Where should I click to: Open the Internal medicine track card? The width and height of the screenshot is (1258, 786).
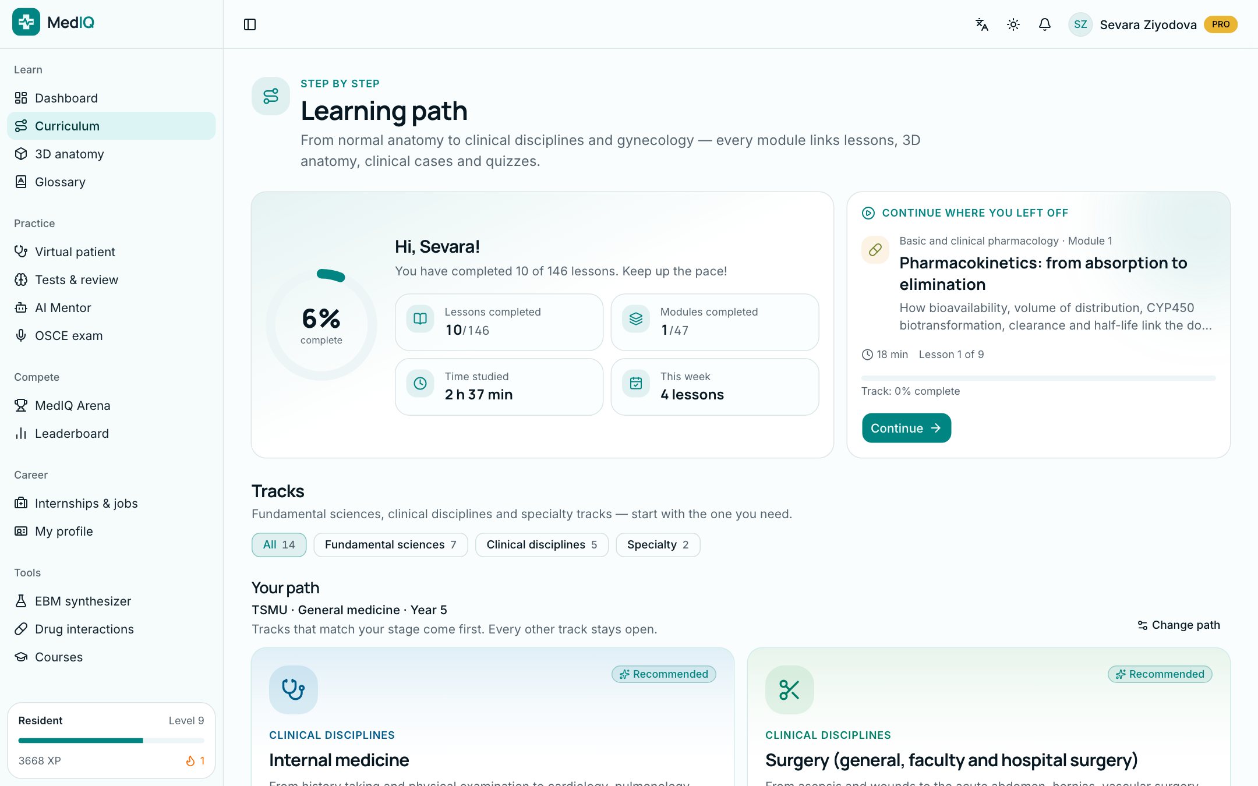pyautogui.click(x=493, y=717)
